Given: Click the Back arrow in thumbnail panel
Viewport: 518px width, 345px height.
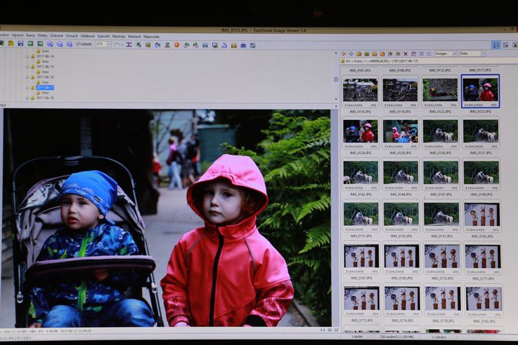Looking at the screenshot, I should pos(344,54).
